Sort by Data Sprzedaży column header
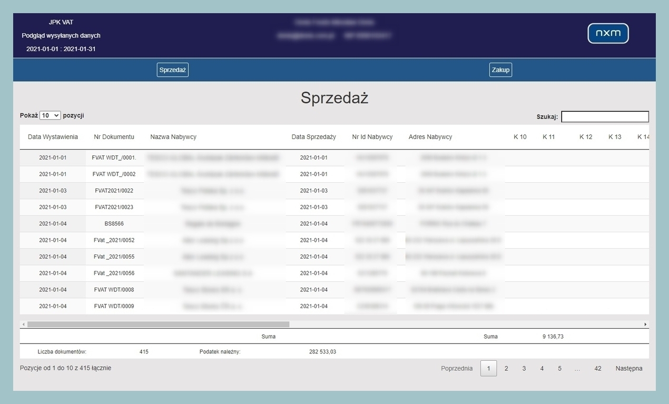This screenshot has height=404, width=669. pyautogui.click(x=313, y=137)
